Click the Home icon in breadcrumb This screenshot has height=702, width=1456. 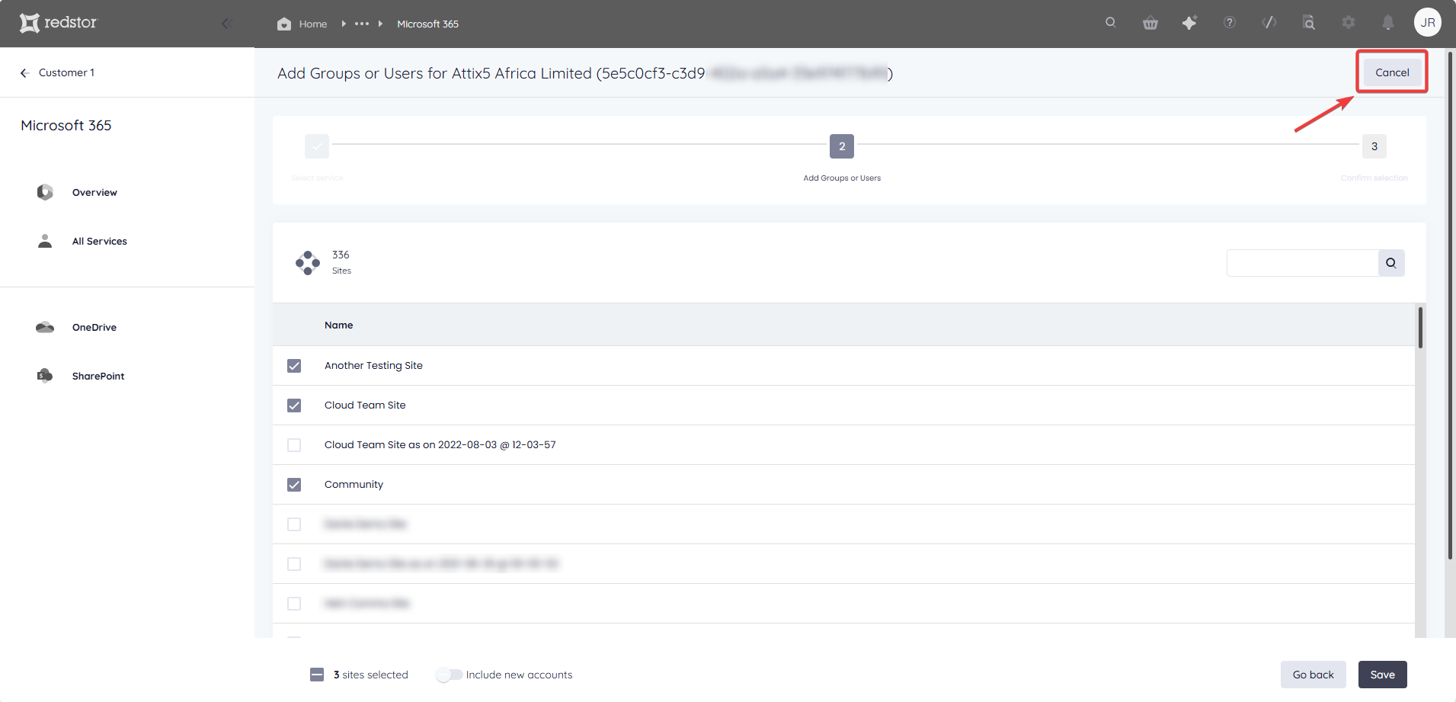284,24
